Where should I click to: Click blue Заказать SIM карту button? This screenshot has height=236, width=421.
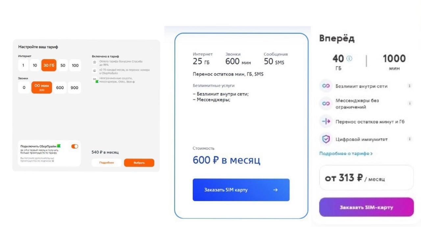point(241,190)
